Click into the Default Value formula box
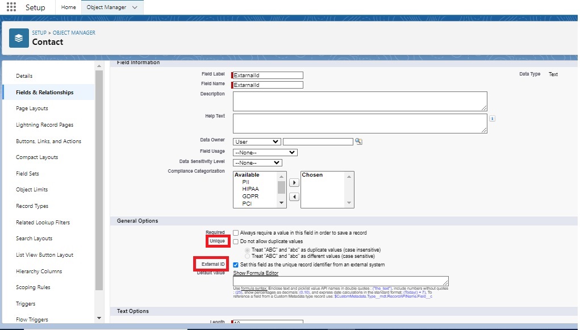580x330 pixels. coord(341,281)
